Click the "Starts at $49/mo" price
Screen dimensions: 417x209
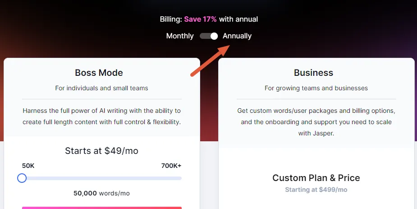101,151
